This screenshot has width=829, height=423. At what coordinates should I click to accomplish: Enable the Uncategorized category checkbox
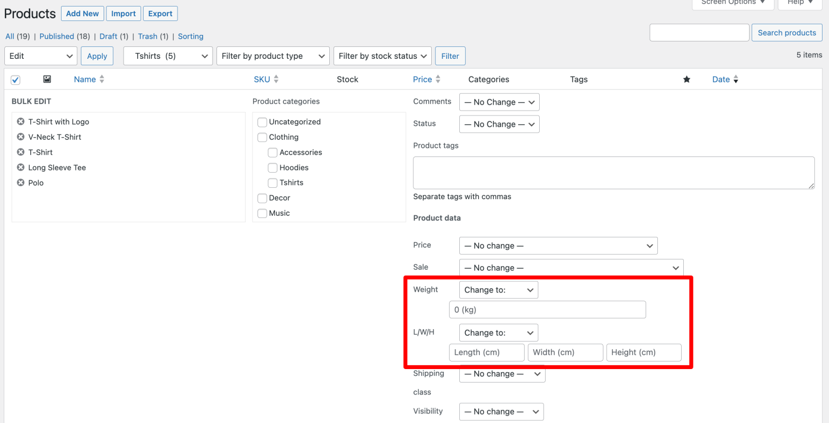[x=262, y=121]
